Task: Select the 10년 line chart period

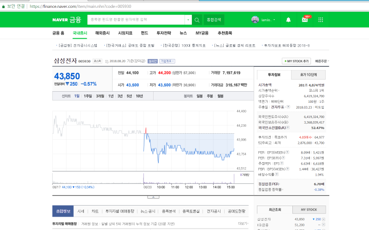Action: 139,96
